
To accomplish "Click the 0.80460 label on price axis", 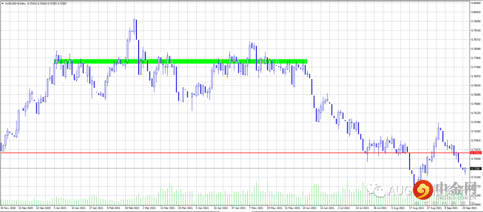I will pos(475,3).
